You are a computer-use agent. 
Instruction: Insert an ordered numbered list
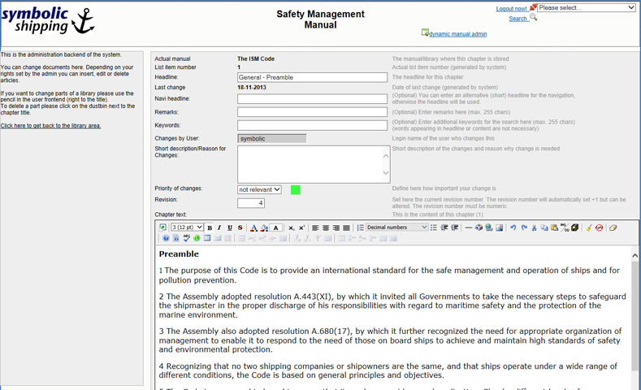click(x=361, y=227)
